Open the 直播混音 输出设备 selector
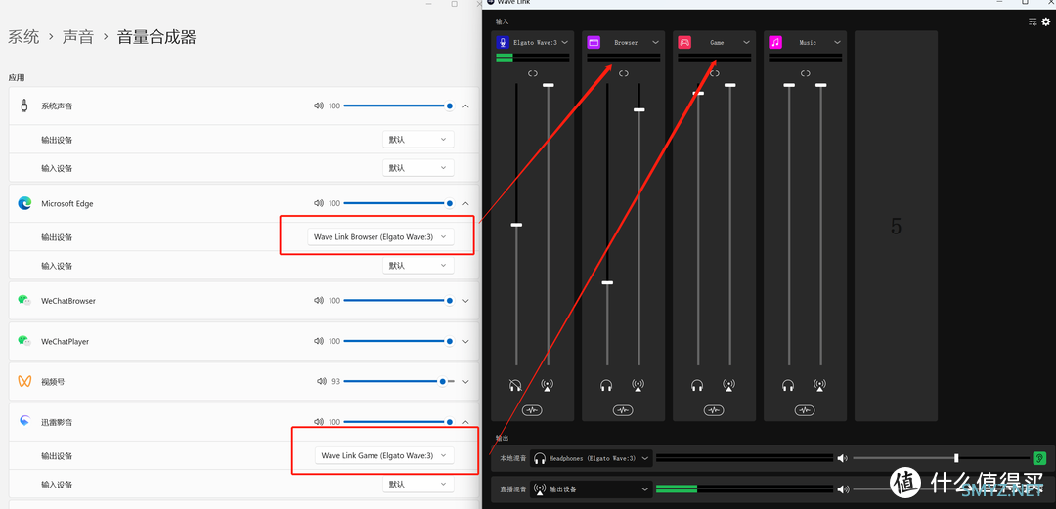Viewport: 1056px width, 509px height. [x=592, y=488]
